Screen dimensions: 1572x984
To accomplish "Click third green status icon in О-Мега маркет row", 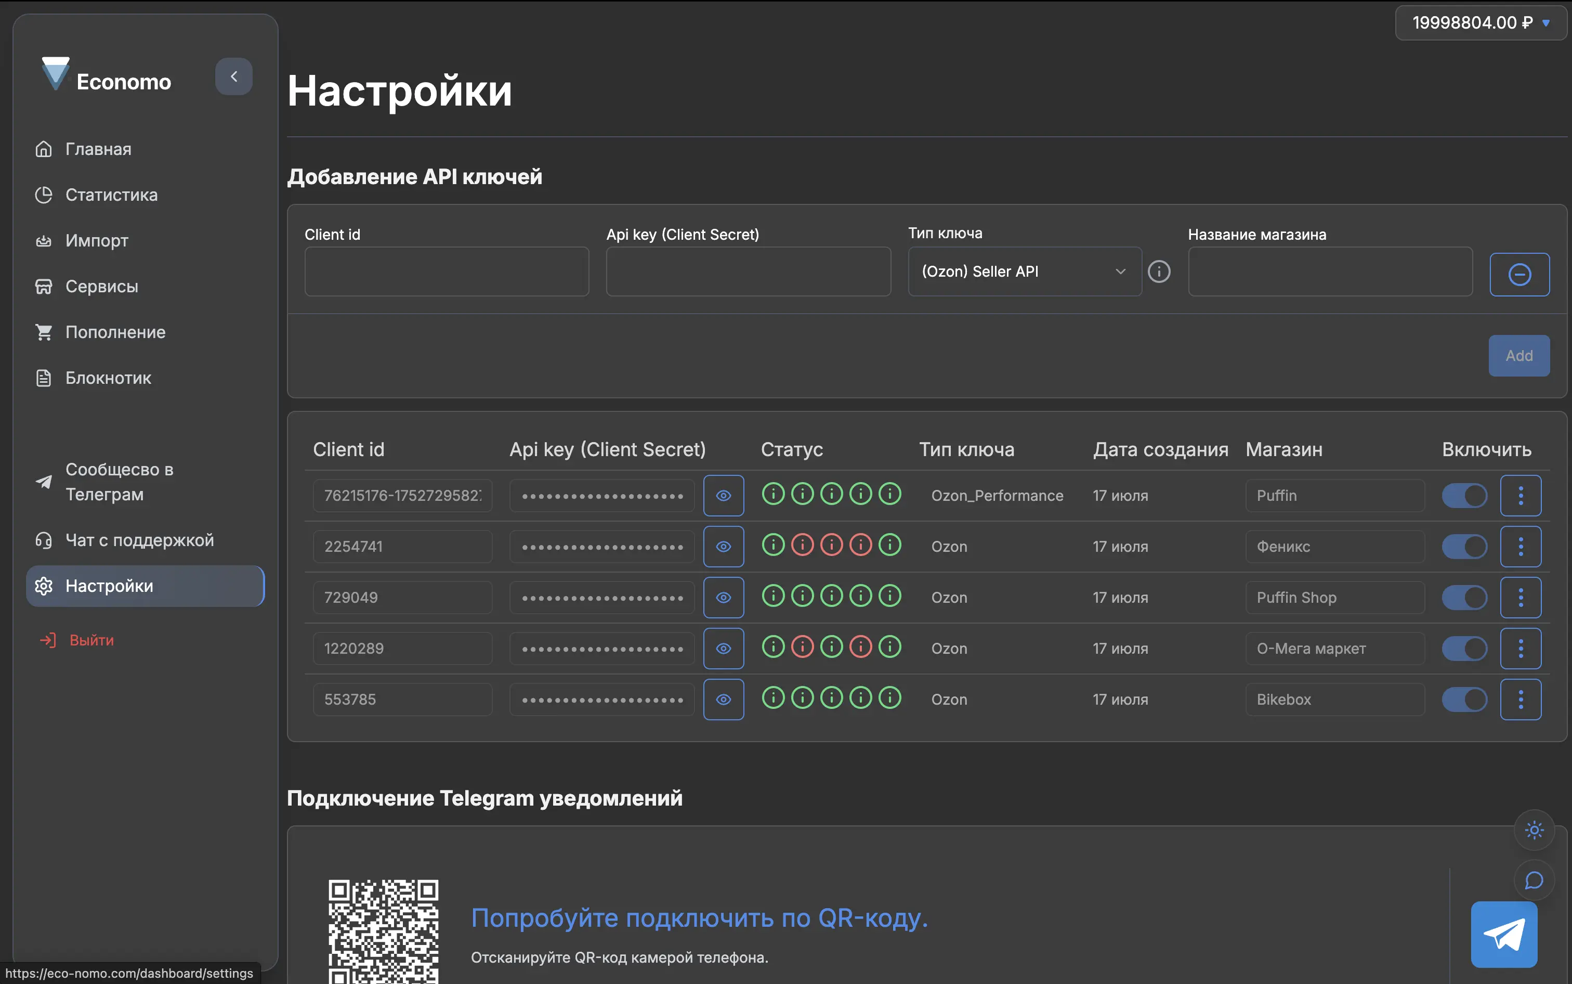I will (x=832, y=647).
